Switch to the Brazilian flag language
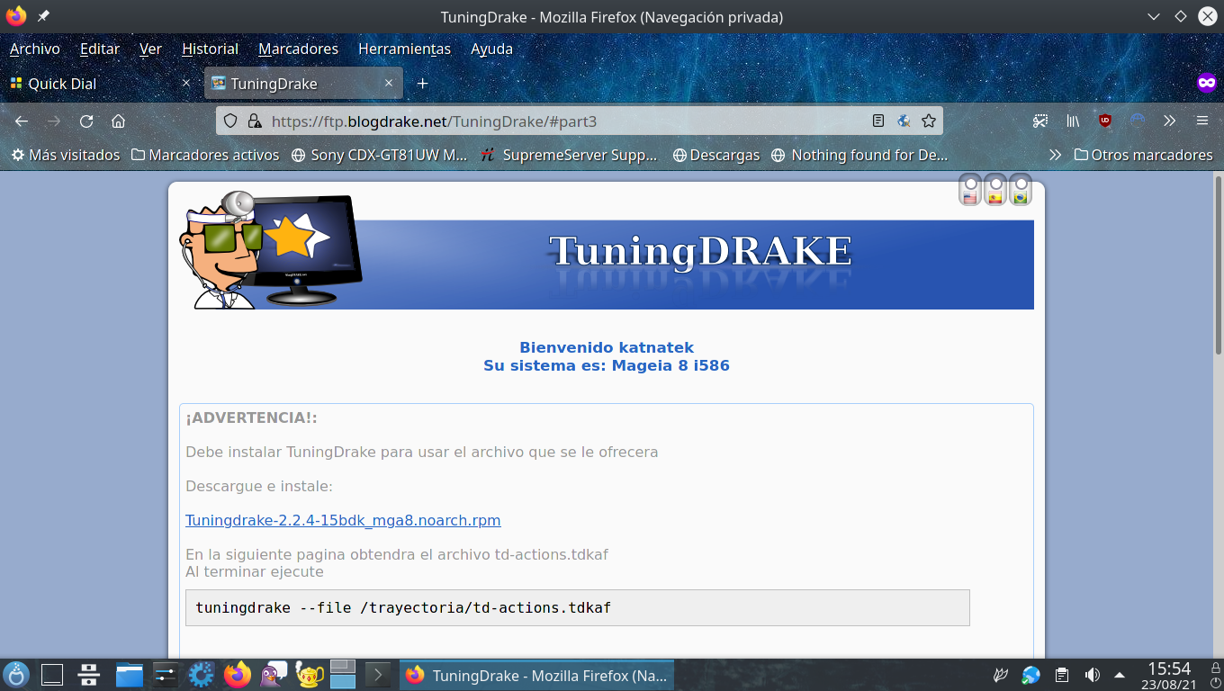Image resolution: width=1224 pixels, height=691 pixels. [1021, 189]
